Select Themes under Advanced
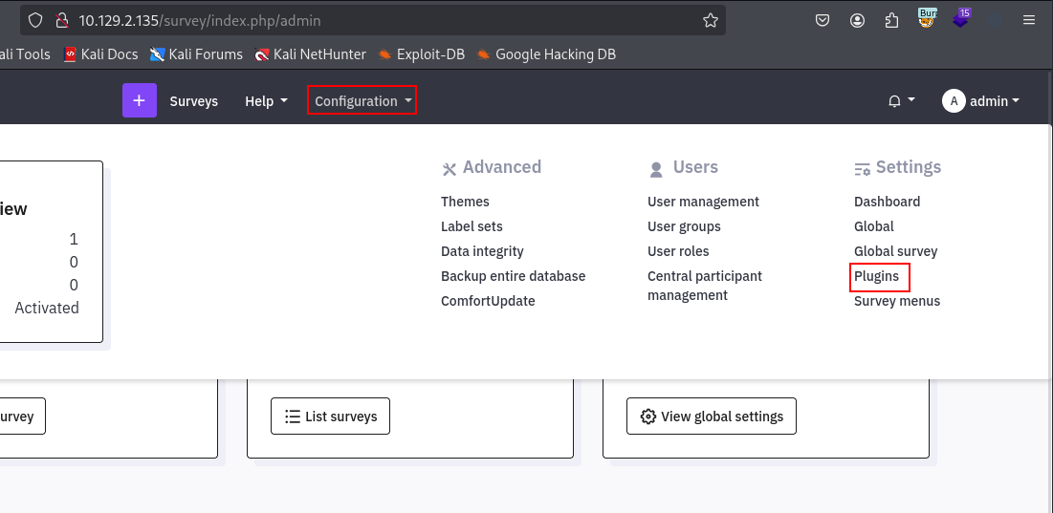 tap(465, 202)
